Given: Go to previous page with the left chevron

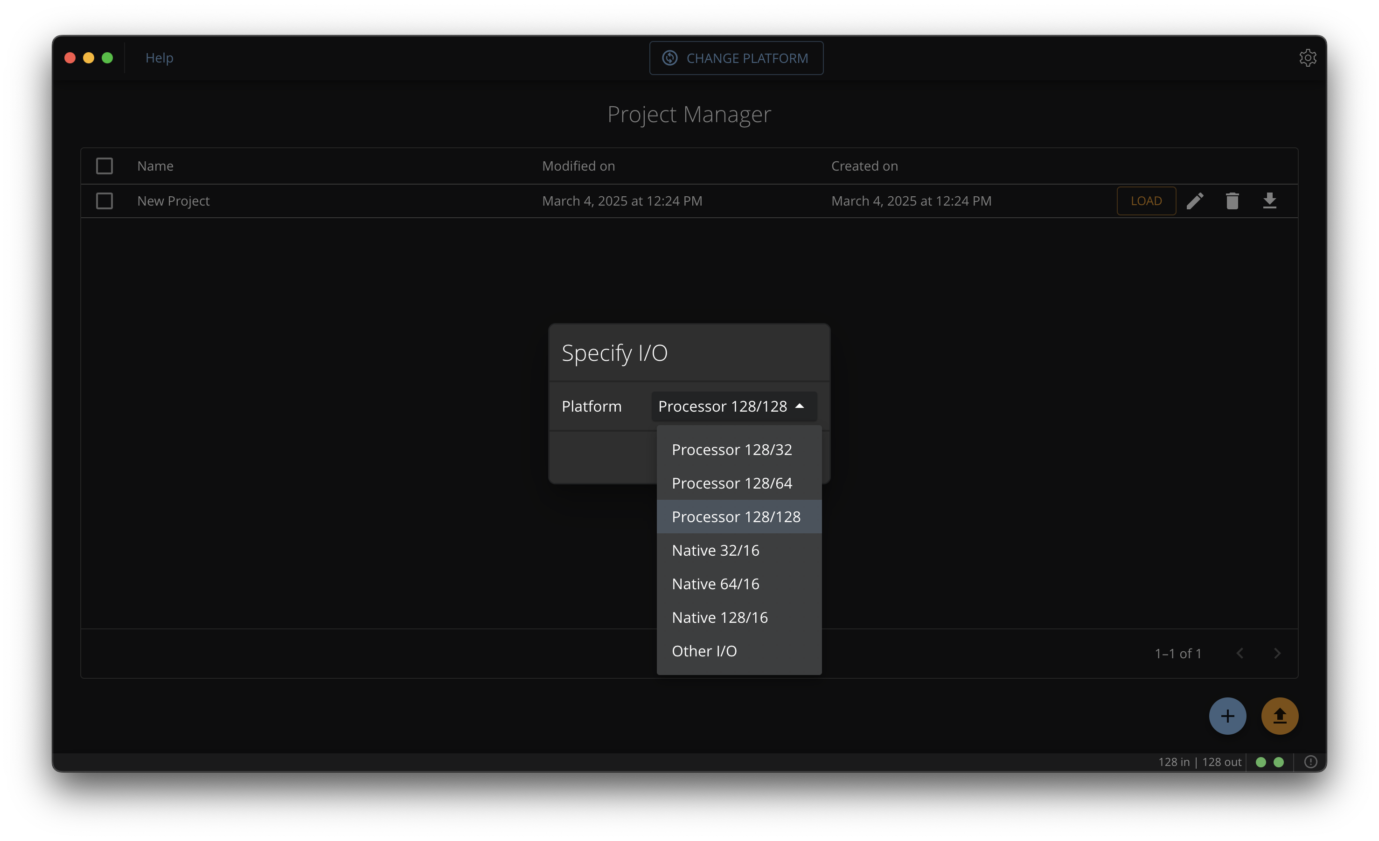Looking at the screenshot, I should pos(1240,653).
